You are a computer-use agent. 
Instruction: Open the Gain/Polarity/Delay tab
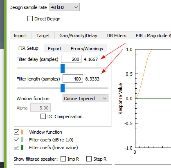[x=78, y=36]
